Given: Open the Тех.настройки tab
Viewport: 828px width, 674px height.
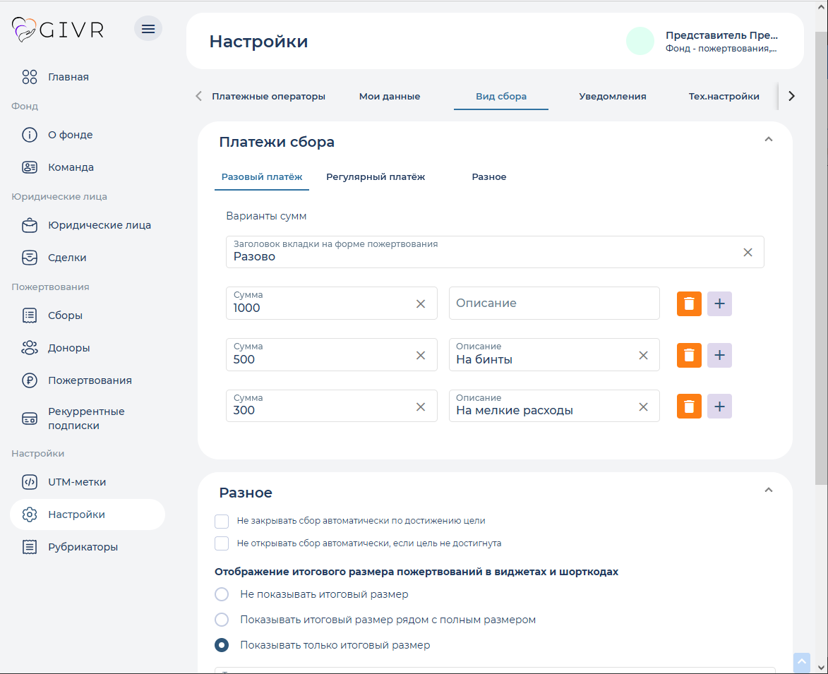Looking at the screenshot, I should pyautogui.click(x=724, y=97).
